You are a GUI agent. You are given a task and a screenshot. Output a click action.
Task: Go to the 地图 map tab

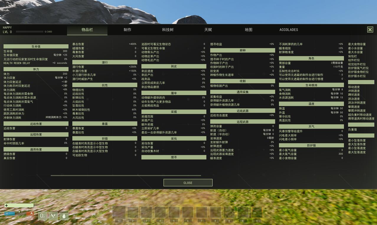pos(249,30)
